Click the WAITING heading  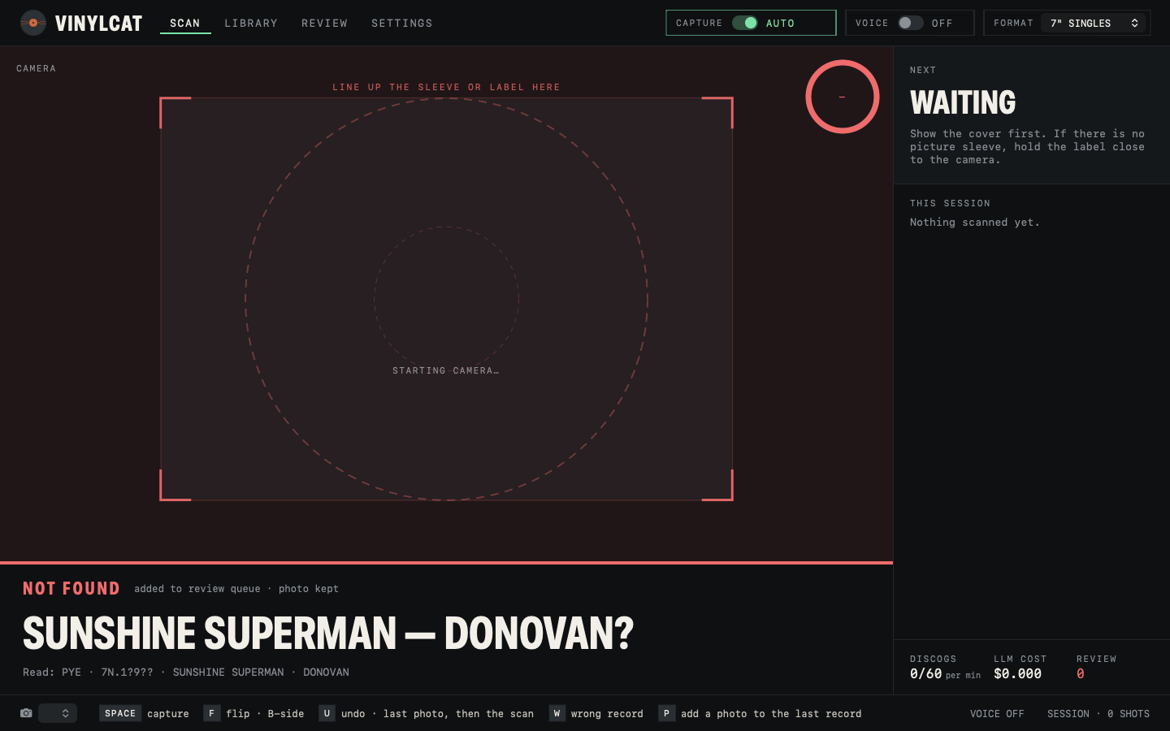click(963, 102)
